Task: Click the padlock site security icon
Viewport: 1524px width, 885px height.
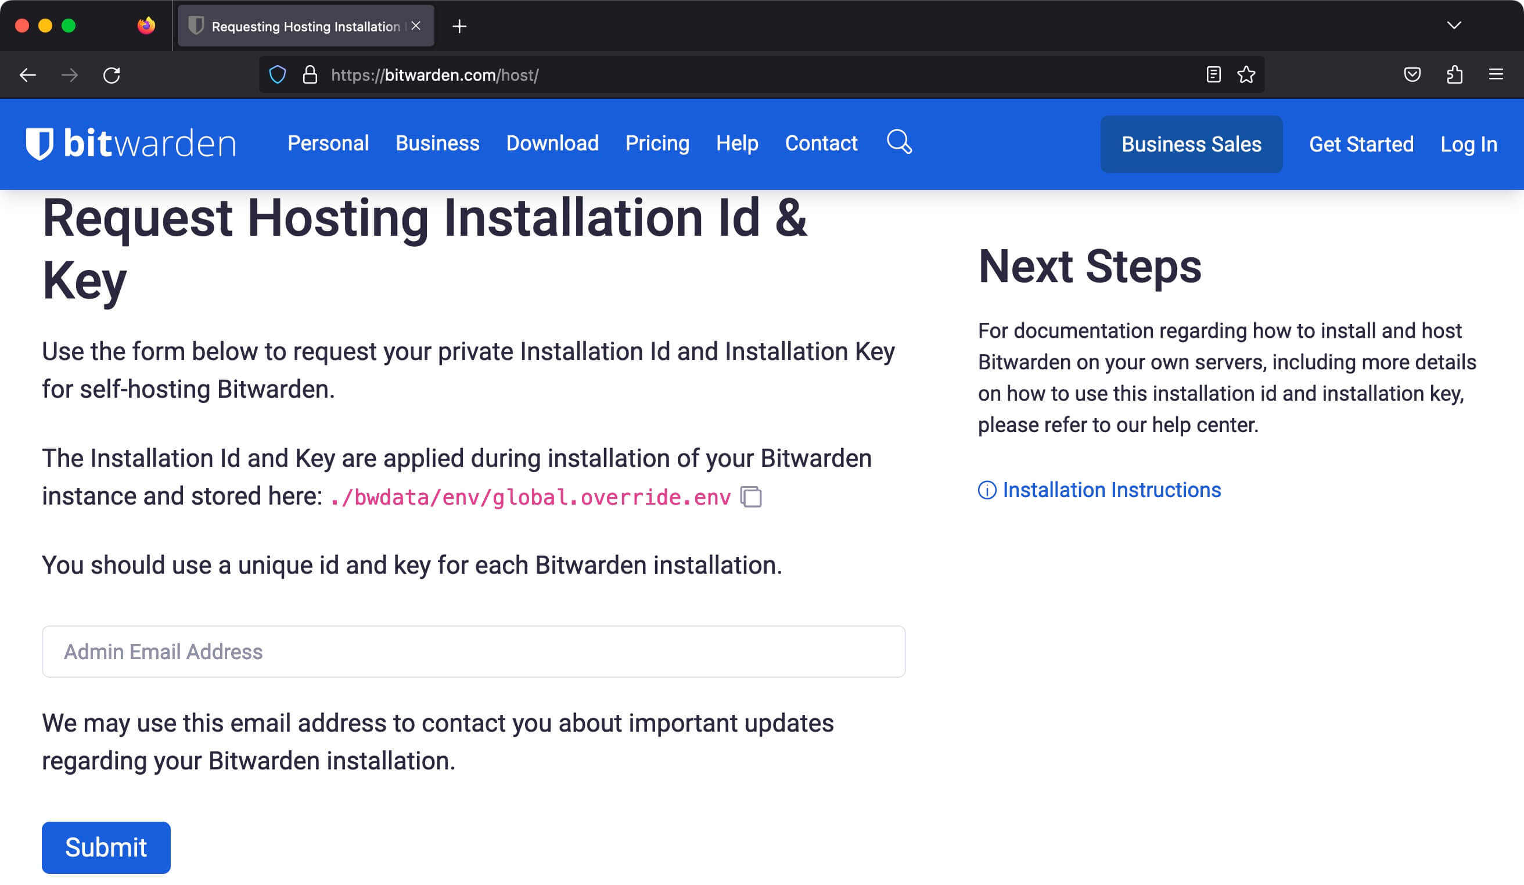Action: click(310, 75)
